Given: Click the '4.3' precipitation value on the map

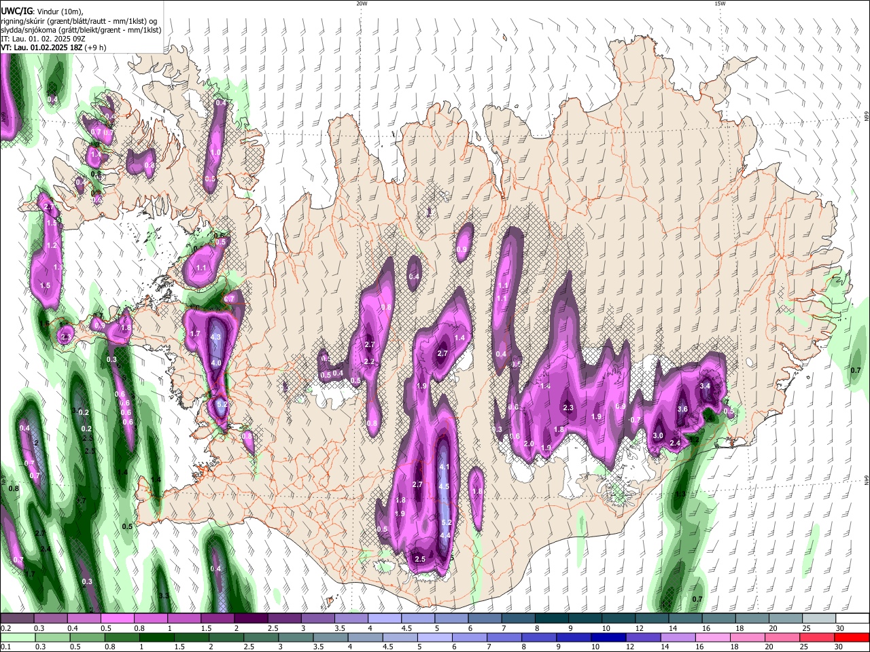Looking at the screenshot, I should click(216, 337).
